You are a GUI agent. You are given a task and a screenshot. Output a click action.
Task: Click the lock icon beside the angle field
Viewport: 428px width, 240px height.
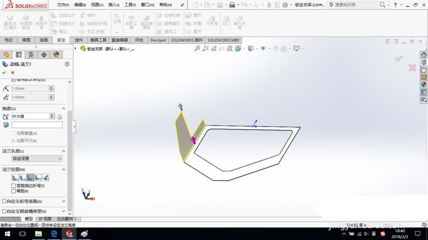pos(59,116)
